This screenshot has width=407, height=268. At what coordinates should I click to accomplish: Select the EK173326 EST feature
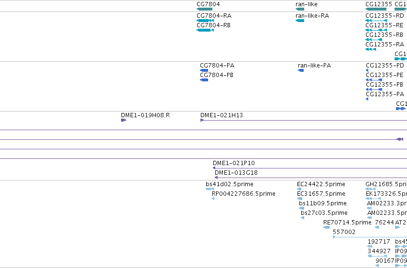373,199
